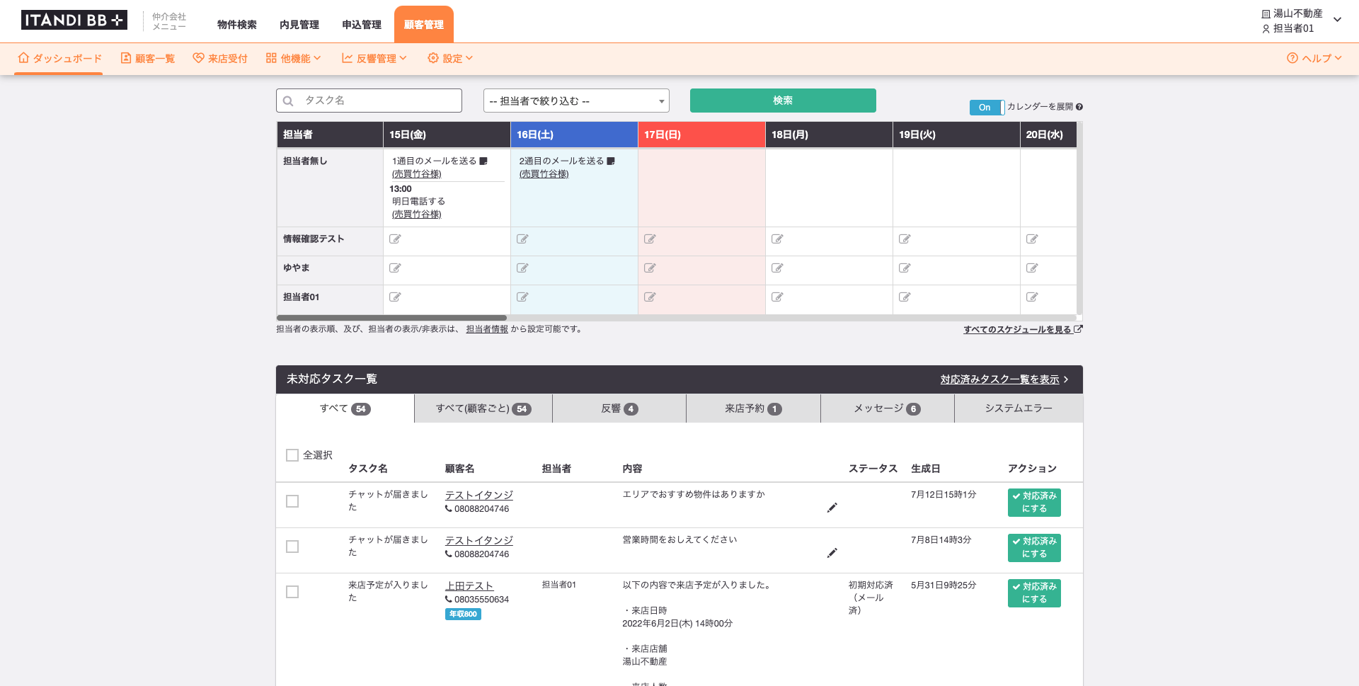Viewport: 1359px width, 686px height.
Task: Add task for ゆやま on 18日(月)
Action: click(777, 268)
